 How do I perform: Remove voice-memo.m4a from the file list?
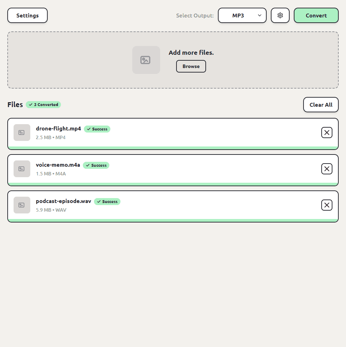327,169
